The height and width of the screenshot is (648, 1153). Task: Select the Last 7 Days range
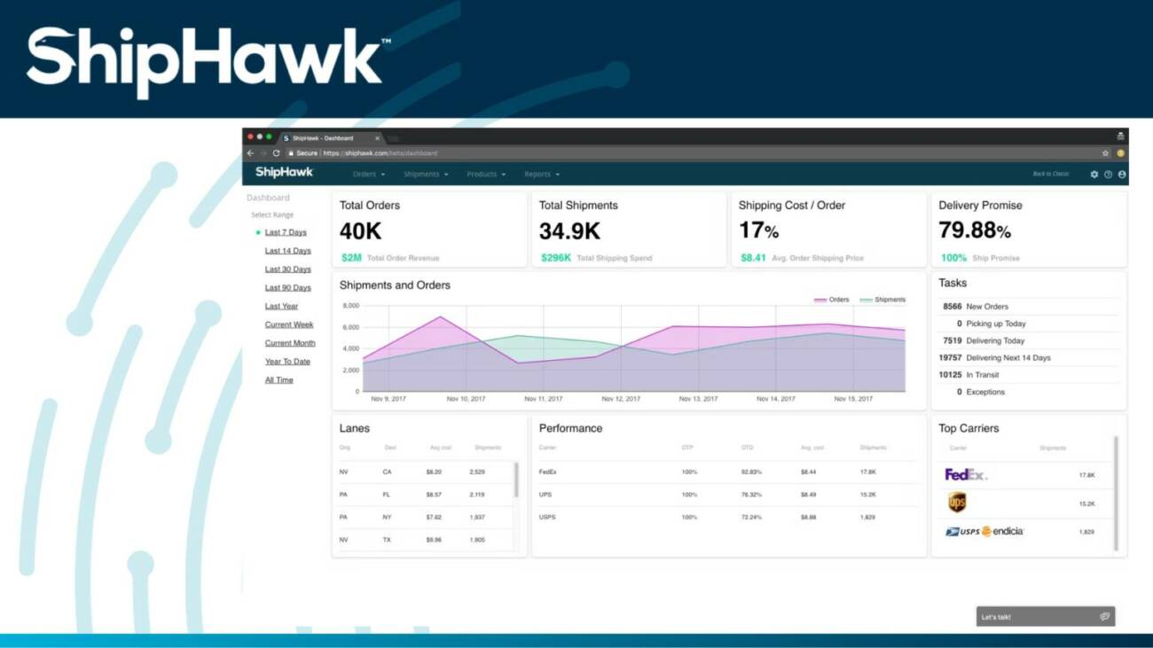click(286, 232)
